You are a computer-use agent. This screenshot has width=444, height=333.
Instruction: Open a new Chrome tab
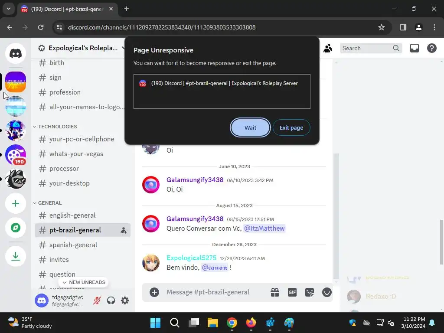(x=127, y=9)
